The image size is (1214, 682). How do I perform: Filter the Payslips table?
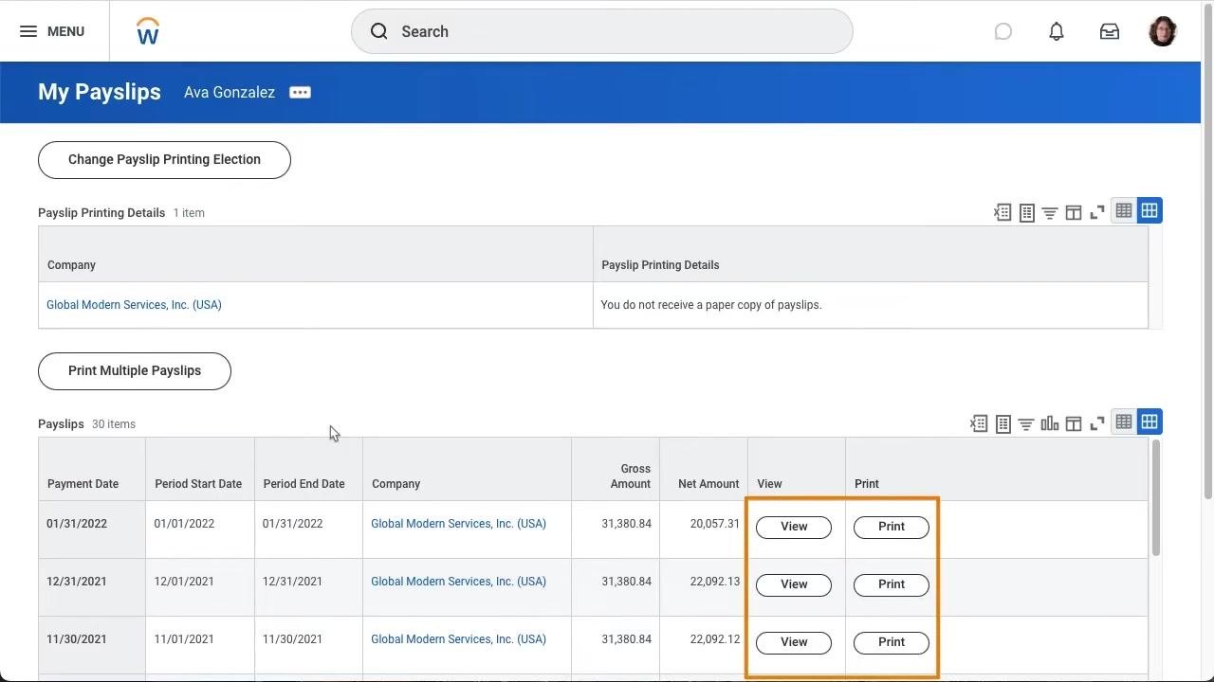[x=1026, y=423]
